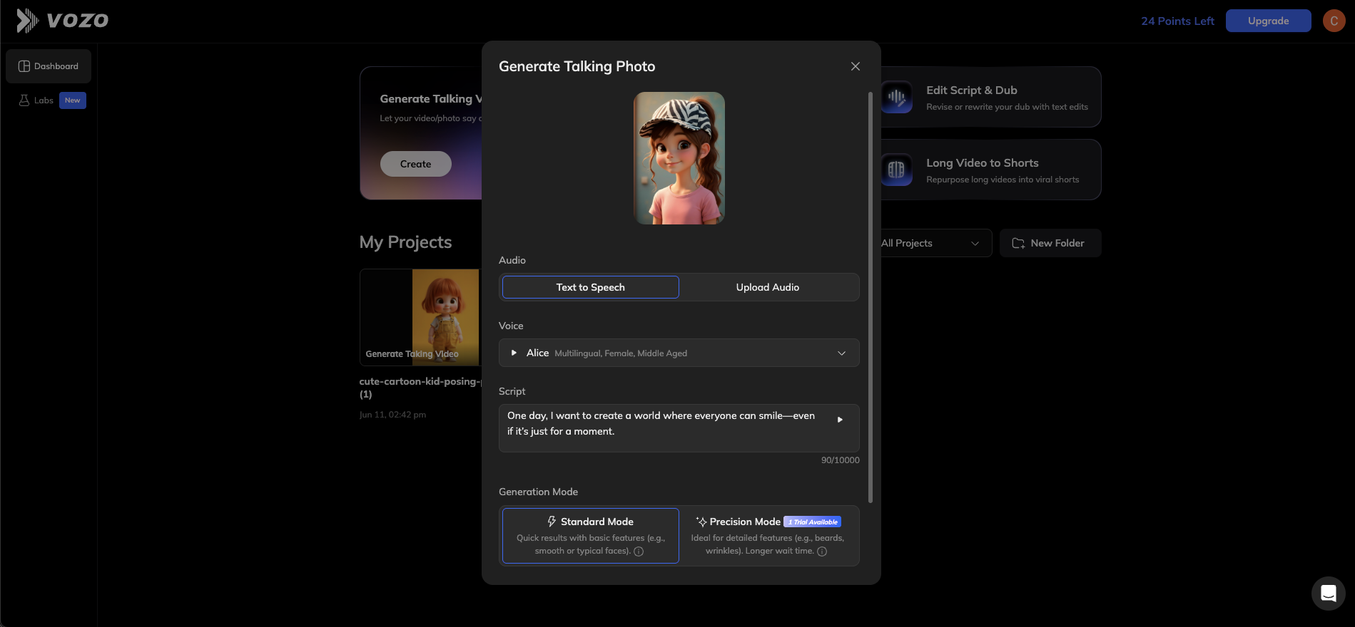Click Precision Mode info icon
1355x627 pixels.
click(x=822, y=551)
